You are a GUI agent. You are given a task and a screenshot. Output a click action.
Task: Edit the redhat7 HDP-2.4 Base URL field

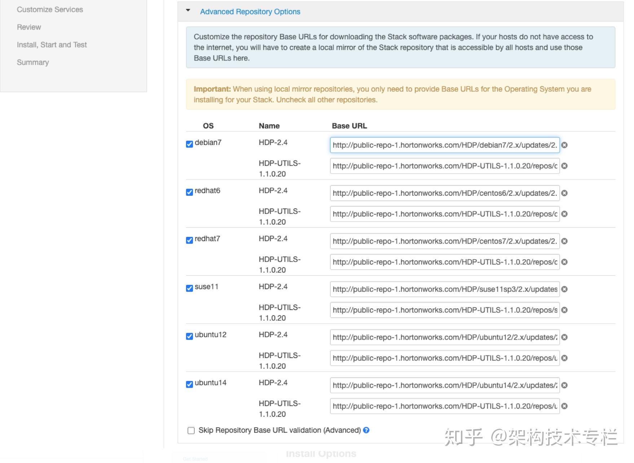click(x=444, y=241)
